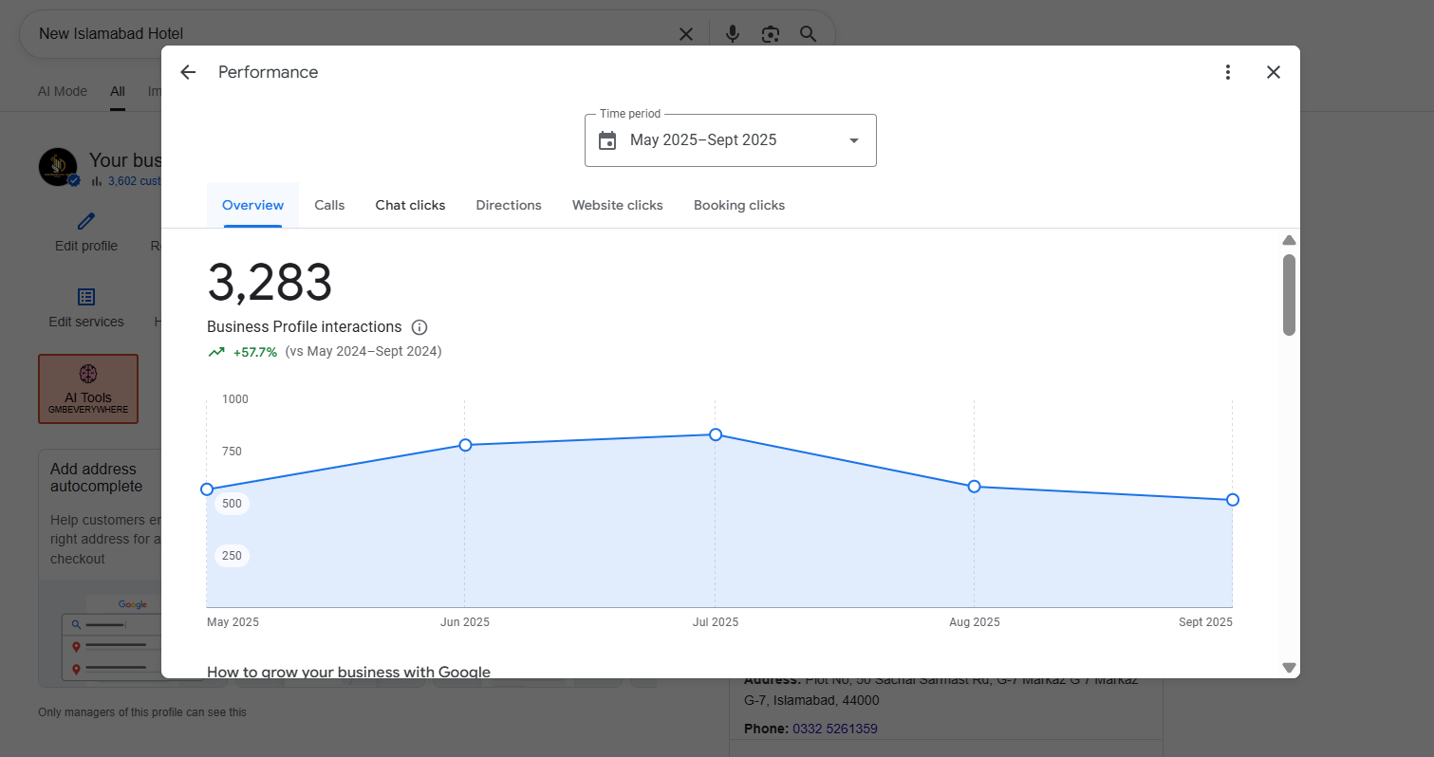Open search by image camera icon
The height and width of the screenshot is (757, 1434).
(771, 34)
